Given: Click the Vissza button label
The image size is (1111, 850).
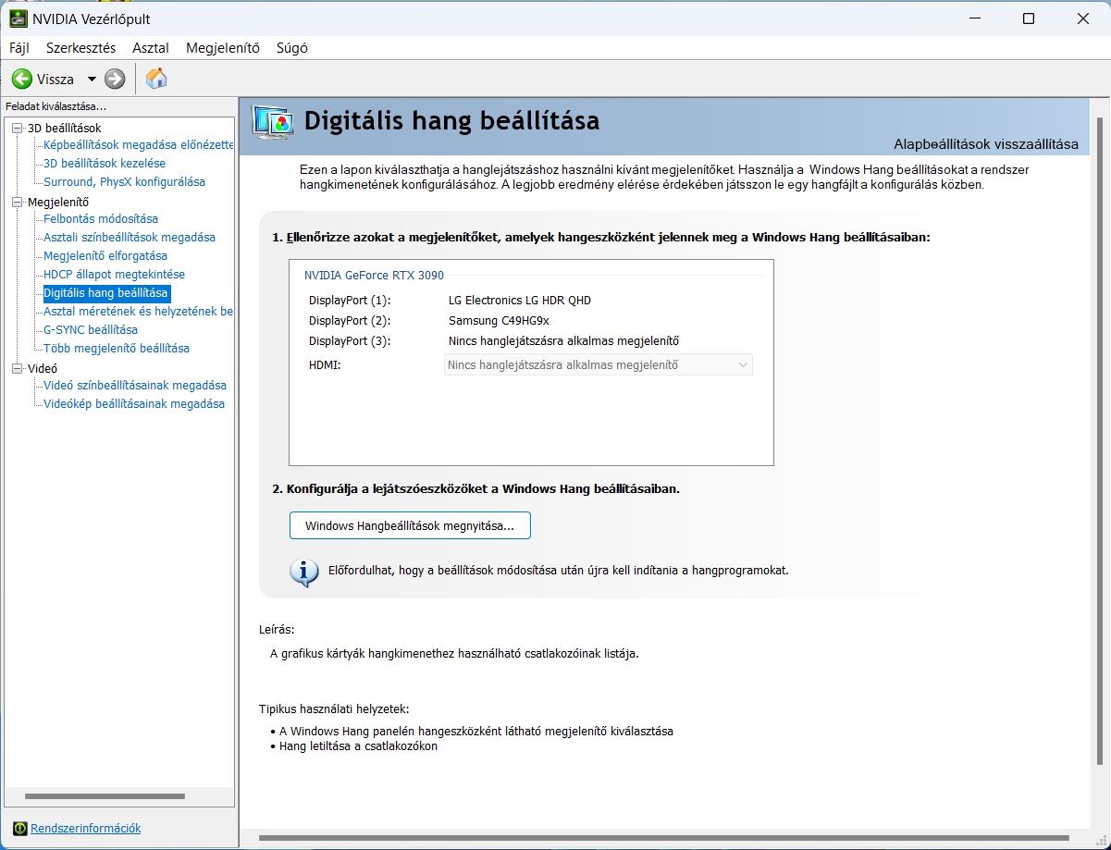Looking at the screenshot, I should pyautogui.click(x=56, y=80).
